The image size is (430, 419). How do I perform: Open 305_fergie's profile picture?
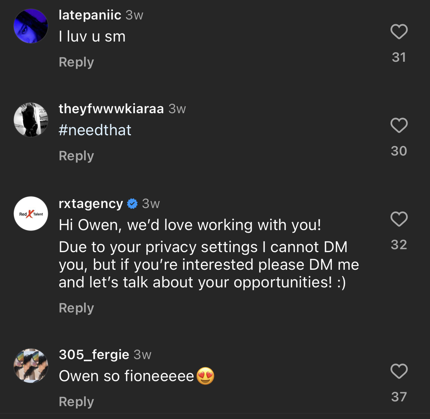pos(31,366)
